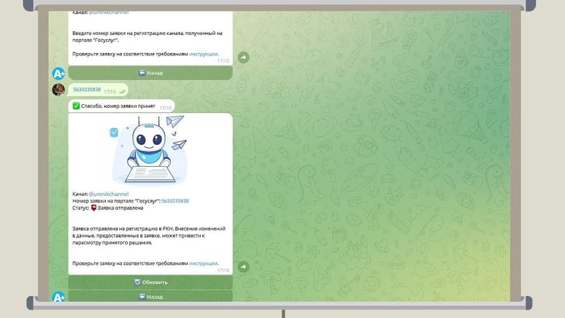Click the Госуслуг application number 5630235838 link
Screen dimensions: 565x318
coord(175,201)
